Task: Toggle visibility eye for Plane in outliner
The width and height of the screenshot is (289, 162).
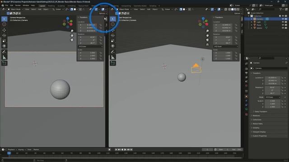Action: (x=283, y=25)
